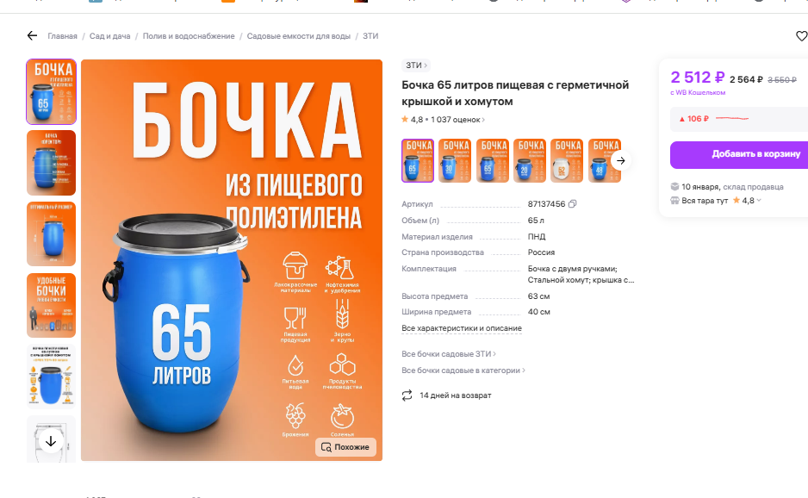Select the 30-liter barrel variant thumbnail
Image resolution: width=808 pixels, height=498 pixels.
click(x=456, y=160)
